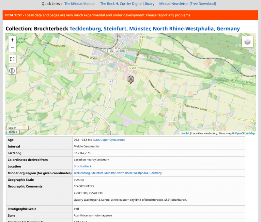Open the OpenStreetMap attribution link
261x222 pixels.
tap(245, 133)
